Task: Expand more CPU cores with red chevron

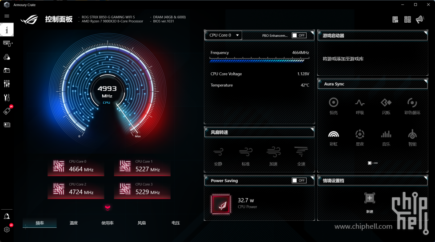Action: (108, 208)
